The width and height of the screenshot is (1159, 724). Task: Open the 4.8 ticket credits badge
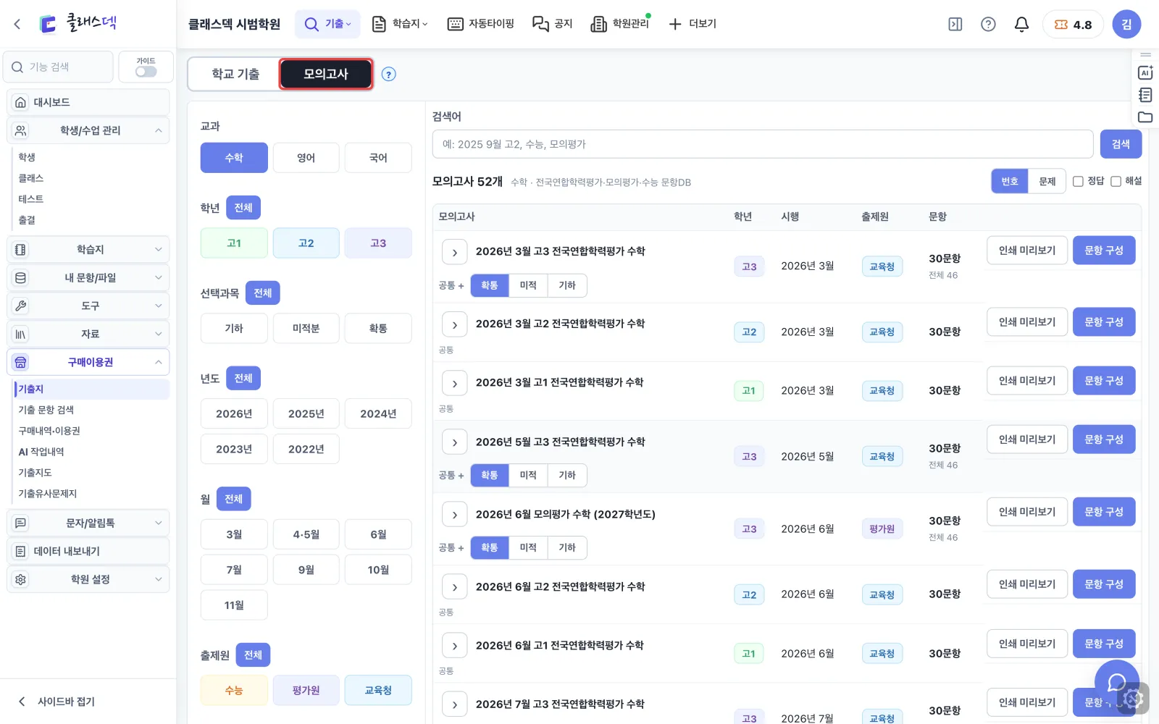tap(1073, 25)
